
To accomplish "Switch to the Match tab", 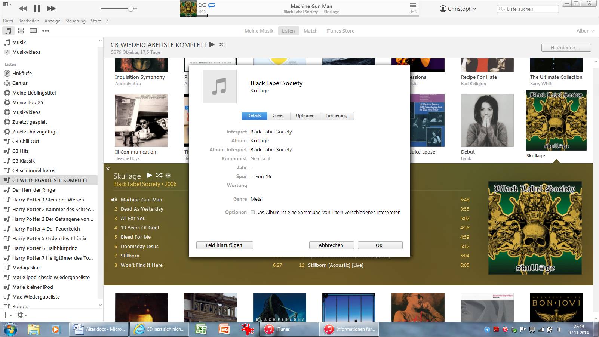I will [310, 31].
